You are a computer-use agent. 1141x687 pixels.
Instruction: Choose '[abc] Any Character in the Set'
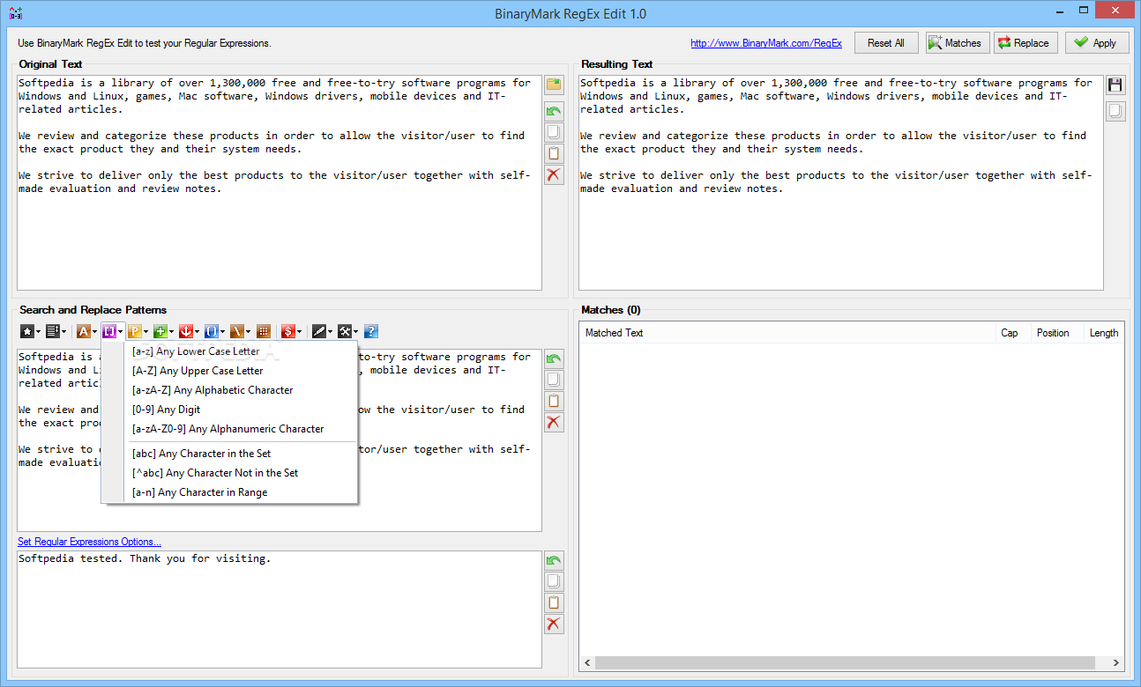(x=229, y=454)
